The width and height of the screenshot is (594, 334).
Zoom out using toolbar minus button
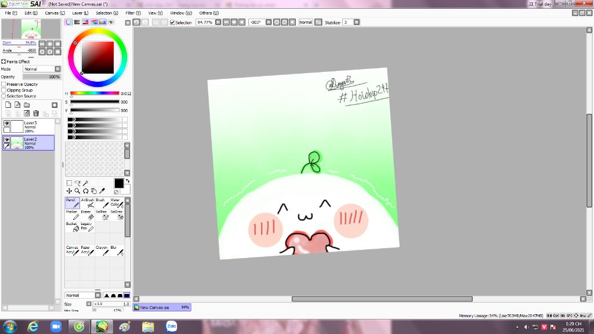coord(226,23)
